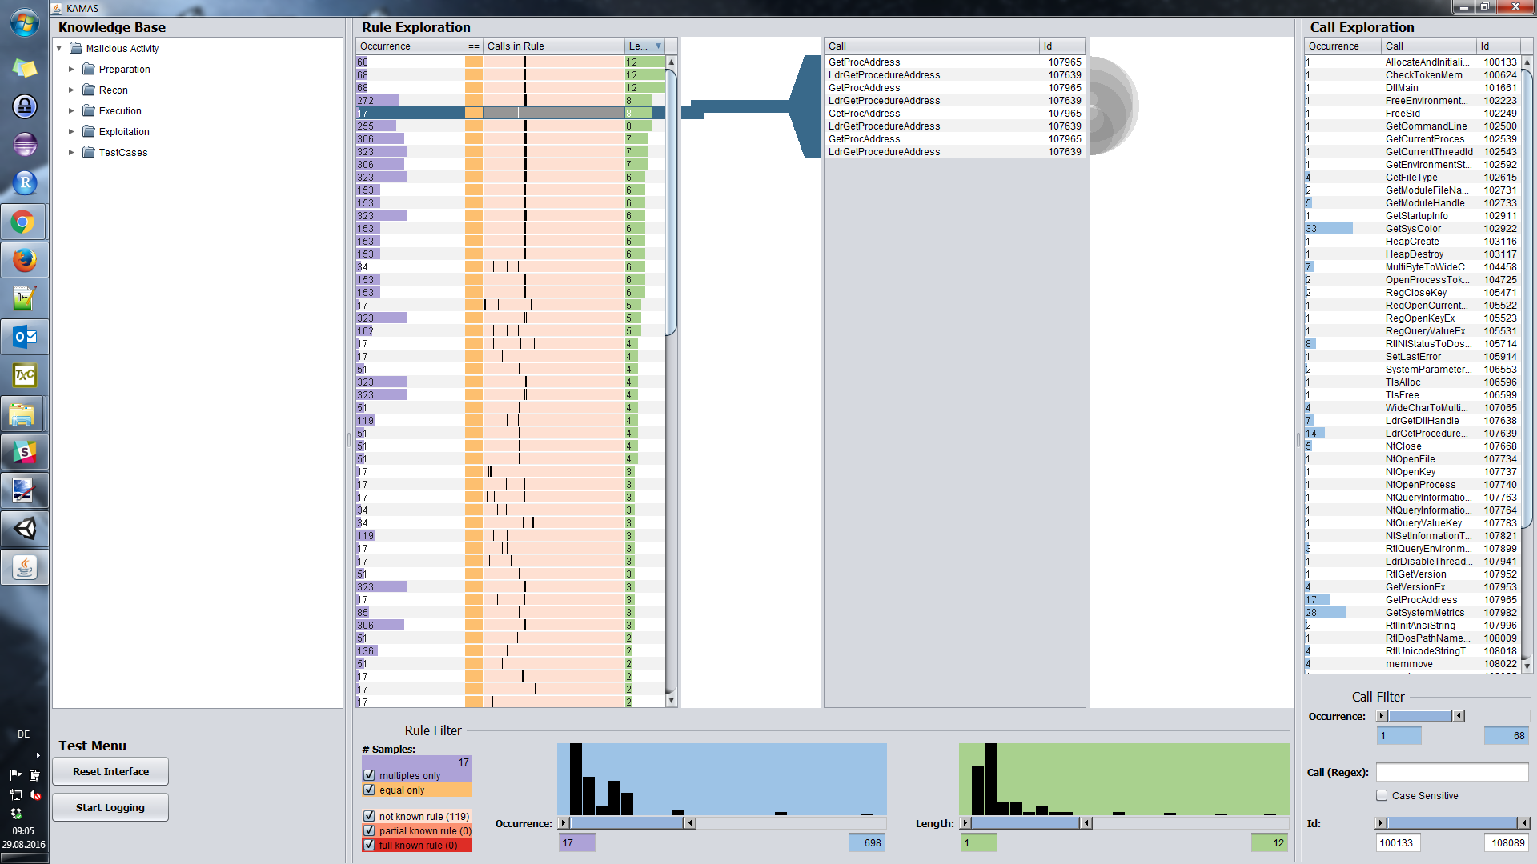This screenshot has width=1537, height=864.
Task: Collapse the Malicious Activity root node
Action: [59, 49]
